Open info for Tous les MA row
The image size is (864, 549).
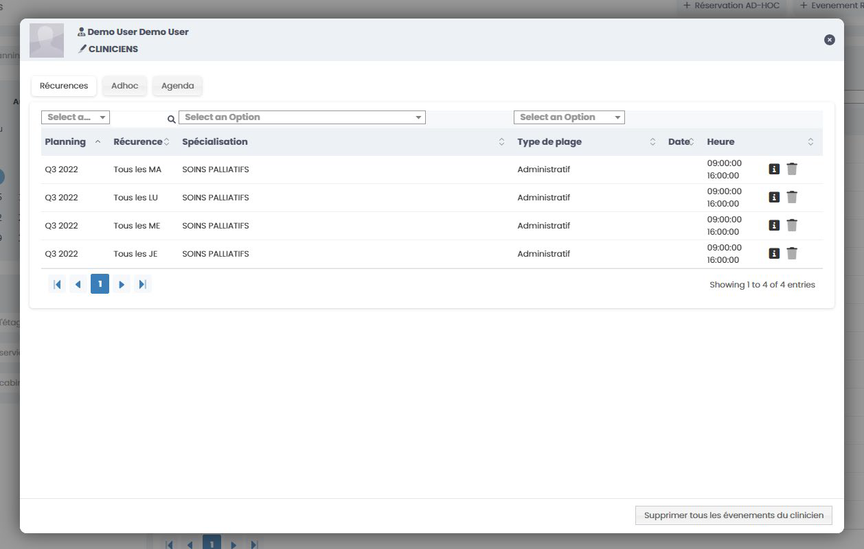[774, 169]
